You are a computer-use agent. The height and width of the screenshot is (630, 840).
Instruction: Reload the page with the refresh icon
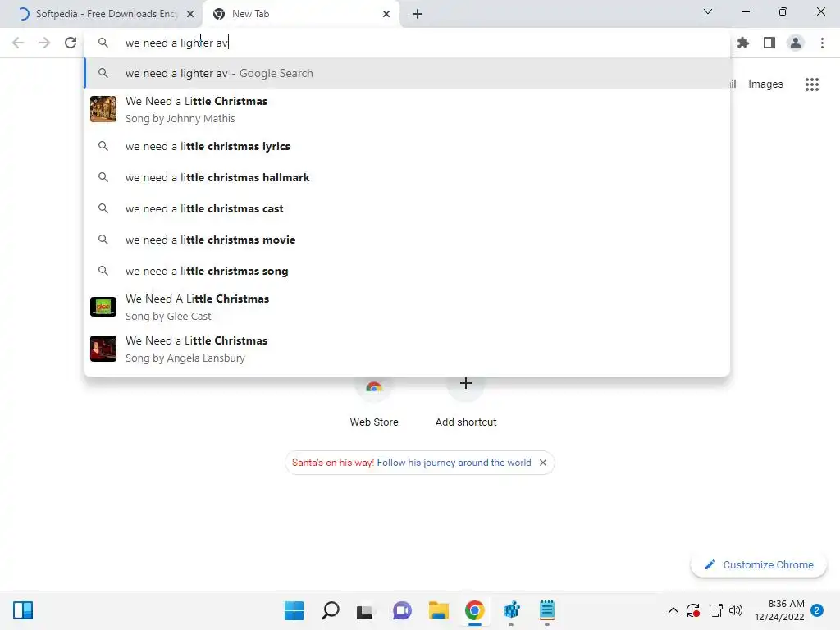(x=71, y=43)
